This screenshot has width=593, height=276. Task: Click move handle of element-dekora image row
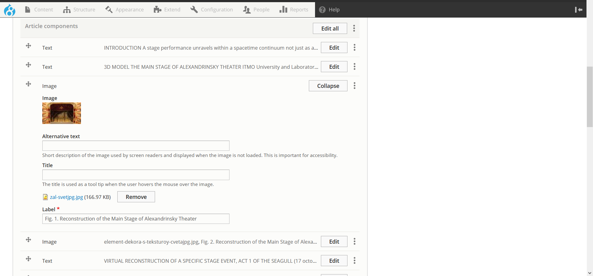28,240
